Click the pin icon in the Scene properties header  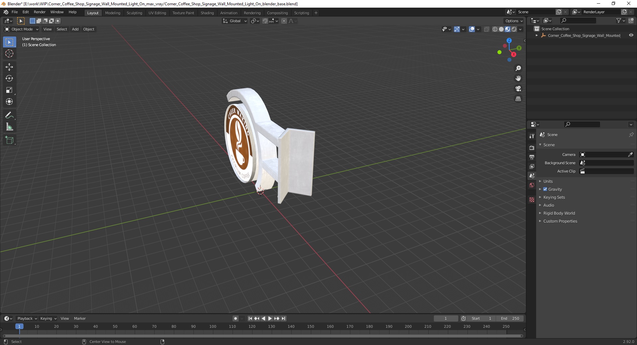click(x=631, y=135)
